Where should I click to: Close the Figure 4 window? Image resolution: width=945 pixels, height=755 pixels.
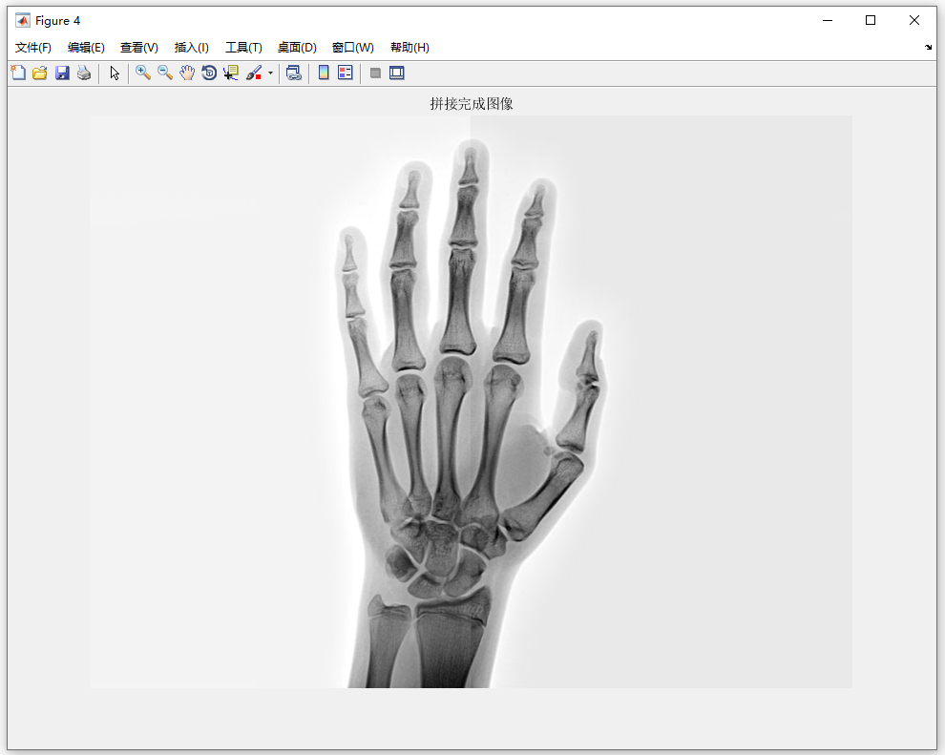(914, 20)
